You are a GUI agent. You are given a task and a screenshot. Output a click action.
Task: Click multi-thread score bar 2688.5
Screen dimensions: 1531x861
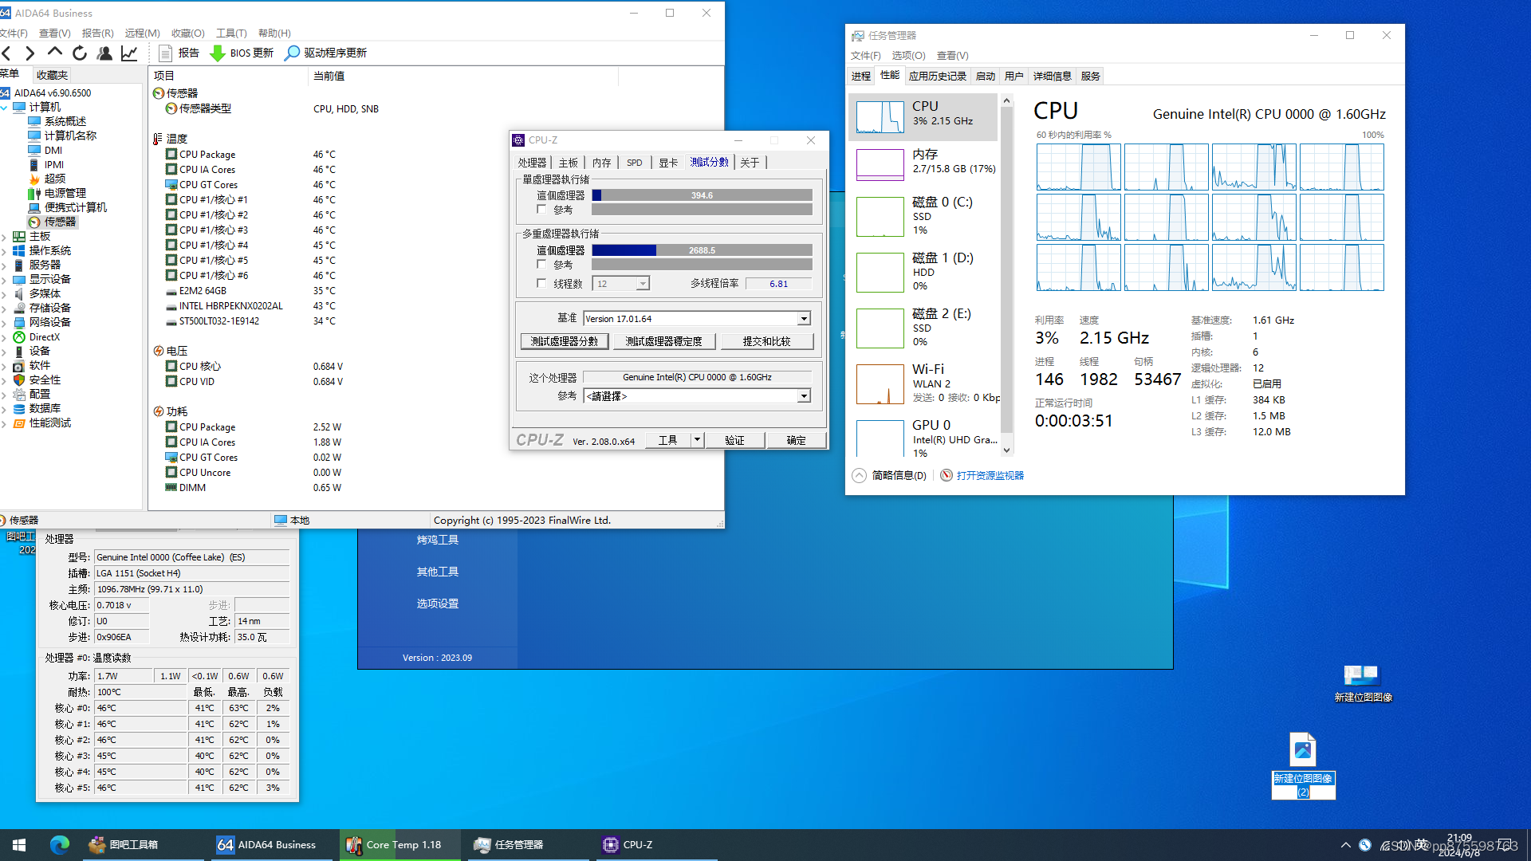(702, 250)
